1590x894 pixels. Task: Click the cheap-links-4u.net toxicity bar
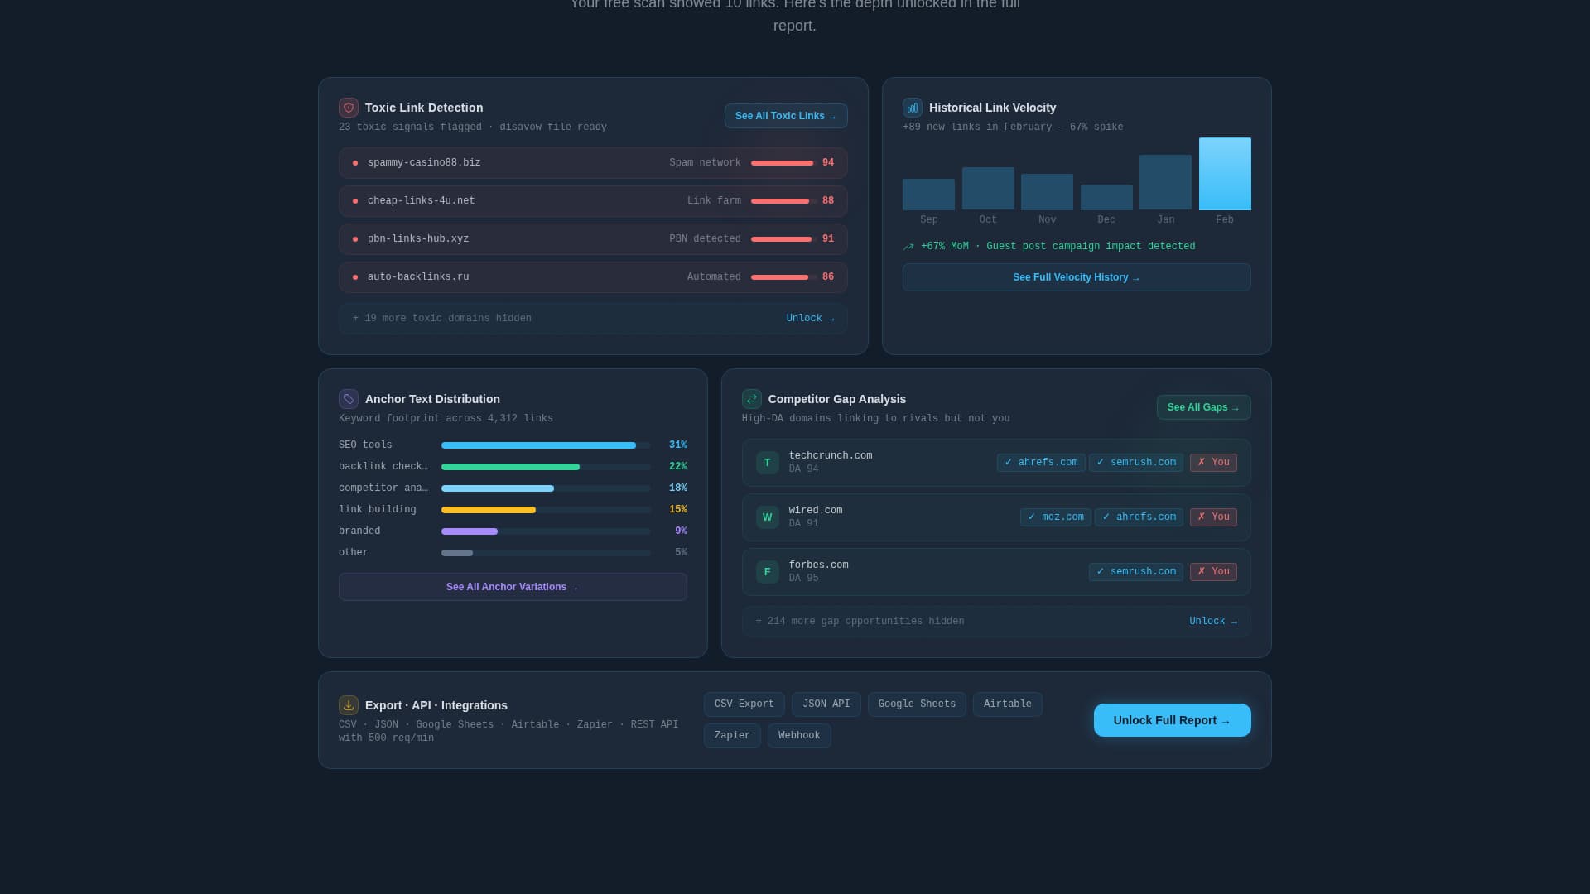coord(783,201)
